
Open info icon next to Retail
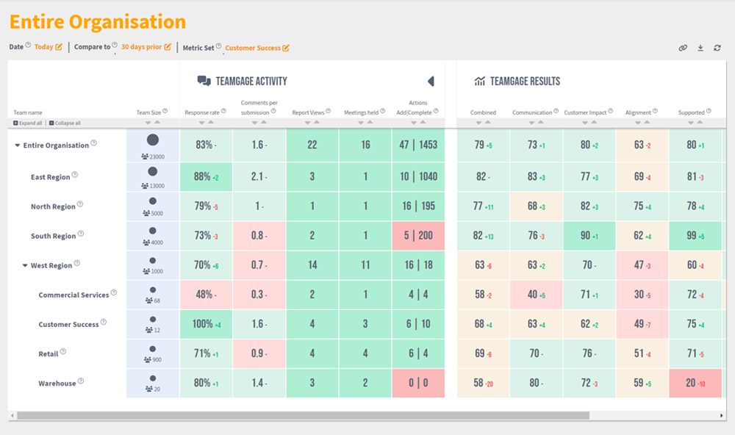(62, 351)
